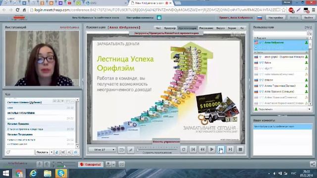Open the webcam options dropdown arrow
The height and width of the screenshot is (178, 317).
113,164
